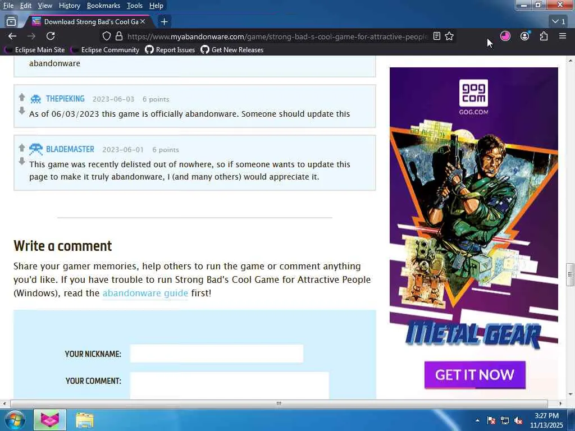Click the date 2023-06-01 on BLADEMASTER's comment

pos(123,149)
